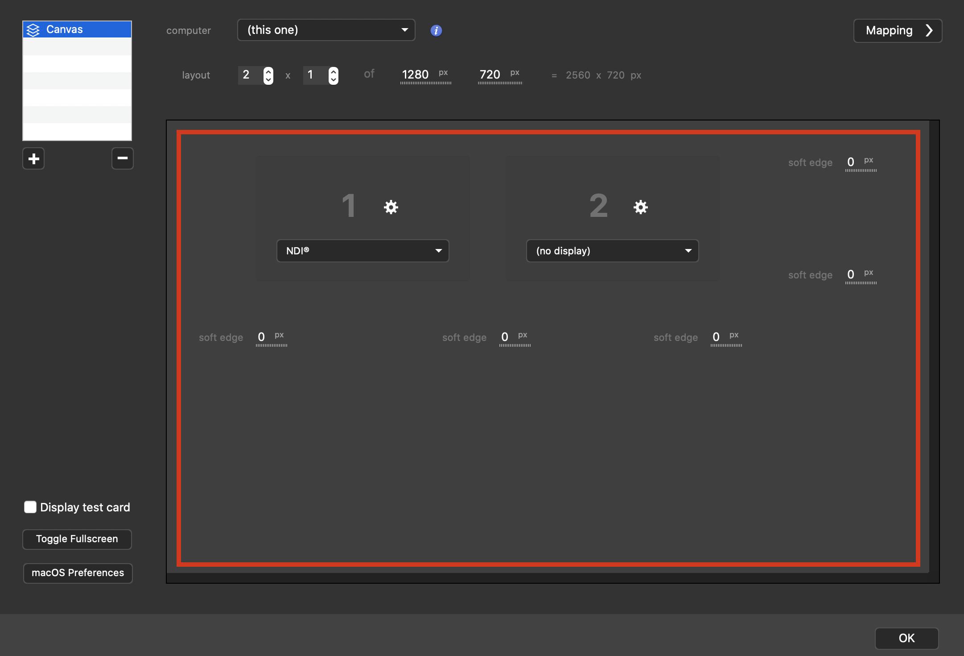
Task: Click the Mapping chevron arrow
Action: click(x=929, y=30)
